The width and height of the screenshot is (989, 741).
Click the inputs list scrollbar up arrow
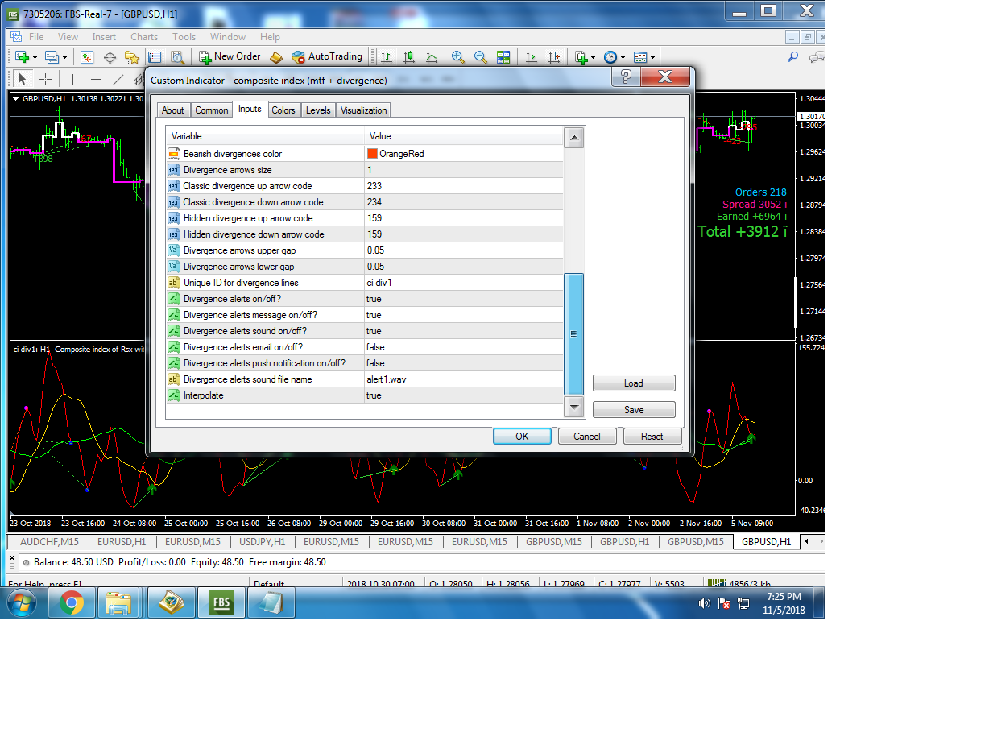tap(574, 137)
